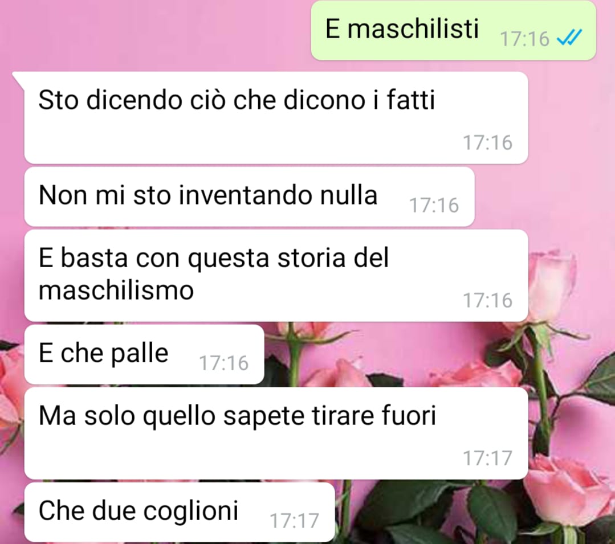The image size is (615, 544).
Task: Tap the message bubble tail on first received message
Action: click(19, 79)
